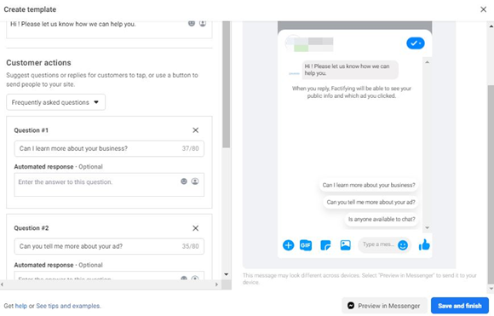This screenshot has height=316, width=494.
Task: Remove Question #1 with its X
Action: tap(196, 130)
